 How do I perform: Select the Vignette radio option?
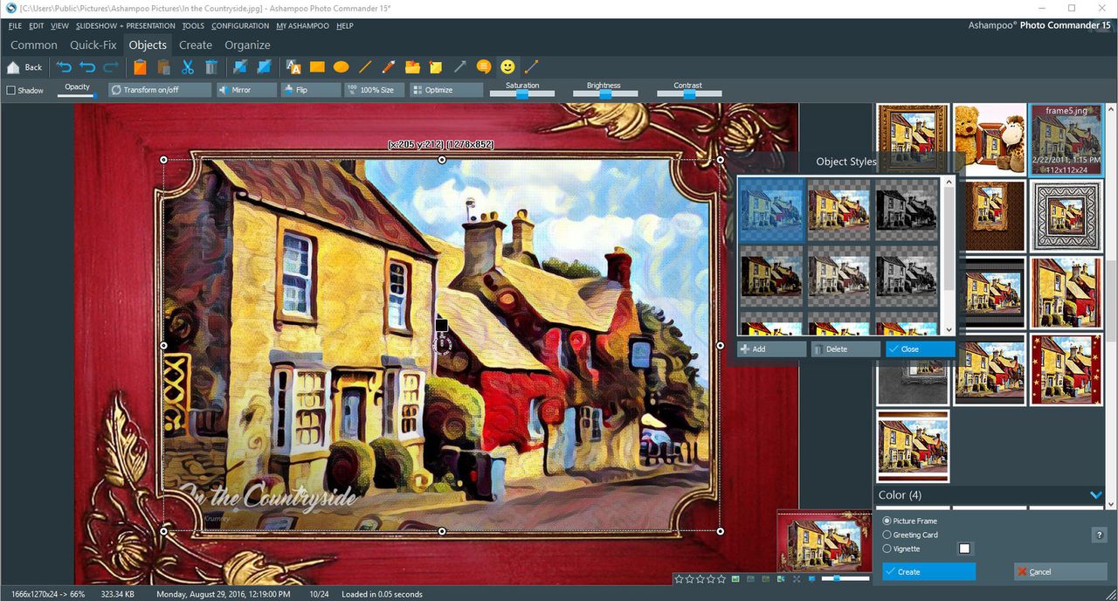pos(887,549)
